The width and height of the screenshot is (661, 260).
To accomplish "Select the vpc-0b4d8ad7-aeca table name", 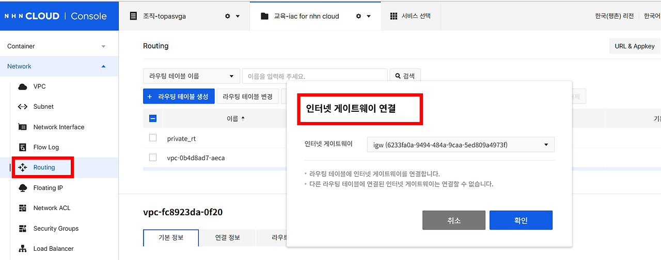I will coord(196,158).
